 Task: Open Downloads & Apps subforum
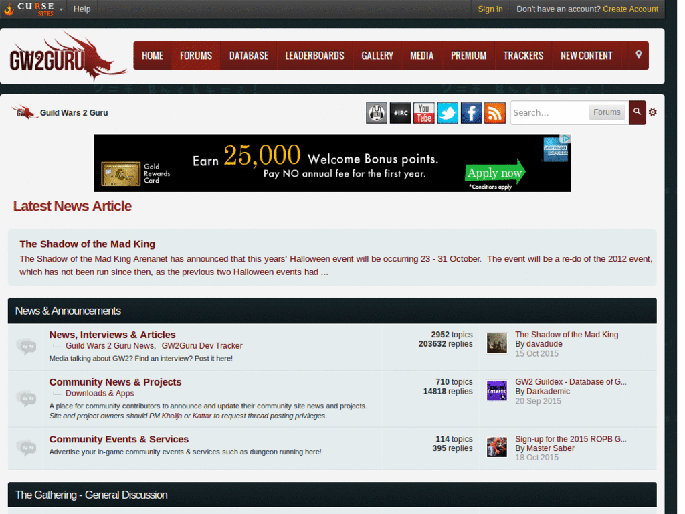click(100, 393)
